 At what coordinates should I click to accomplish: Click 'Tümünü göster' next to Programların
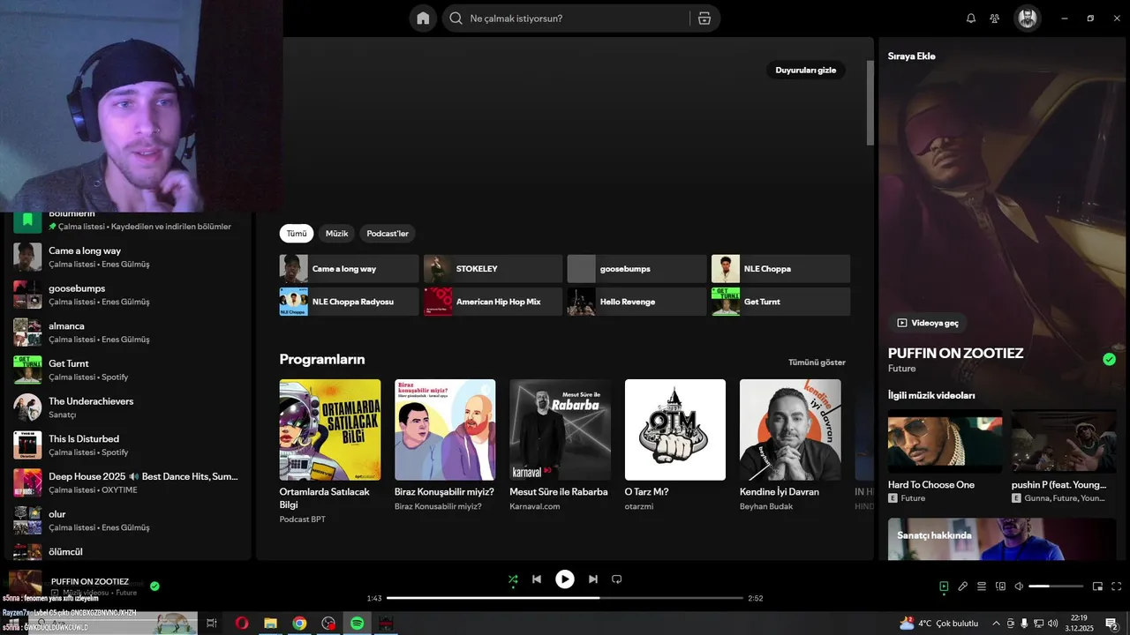(817, 362)
